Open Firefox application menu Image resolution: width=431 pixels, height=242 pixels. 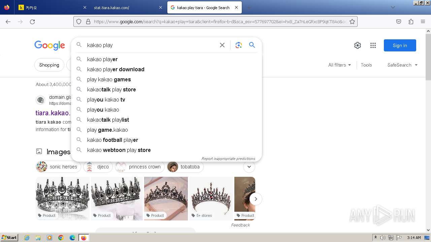423,22
